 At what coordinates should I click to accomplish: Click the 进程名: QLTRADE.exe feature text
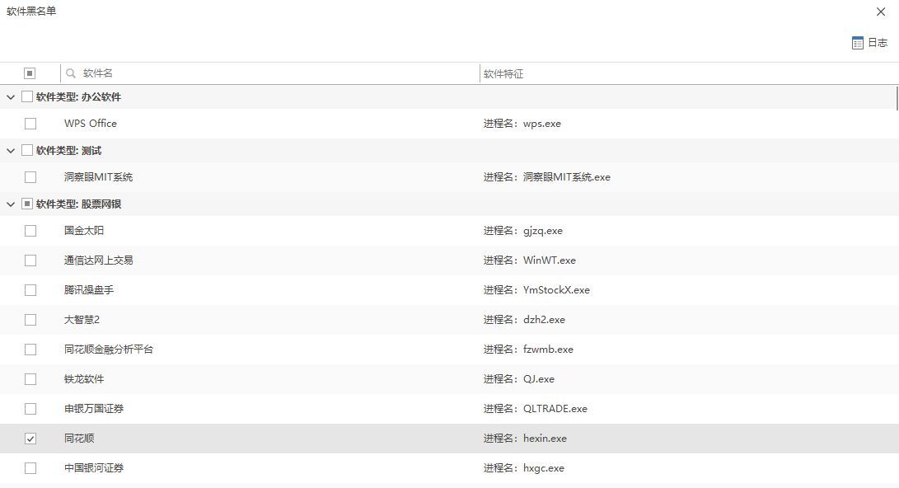coord(536,409)
